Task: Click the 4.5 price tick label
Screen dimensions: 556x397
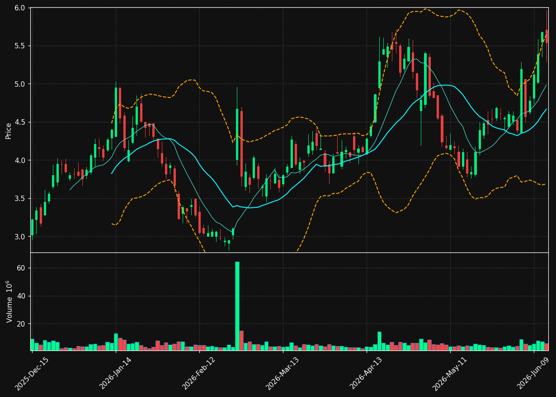Action: 20,122
